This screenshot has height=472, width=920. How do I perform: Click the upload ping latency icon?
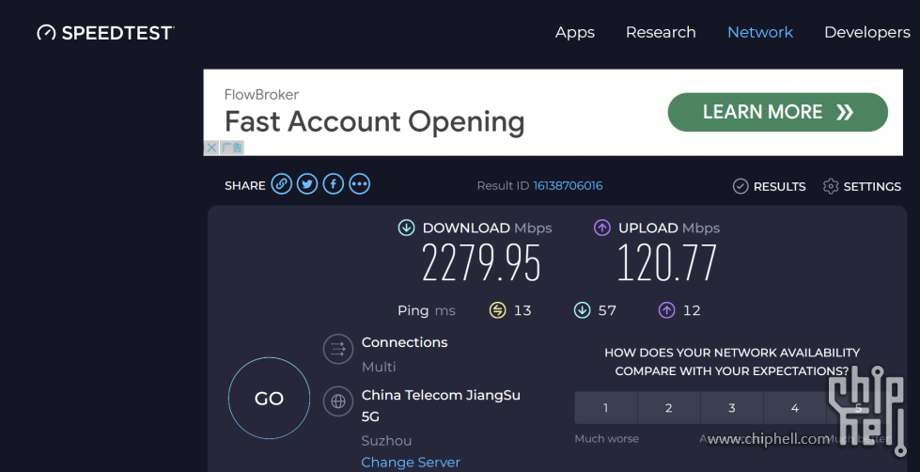pyautogui.click(x=666, y=310)
